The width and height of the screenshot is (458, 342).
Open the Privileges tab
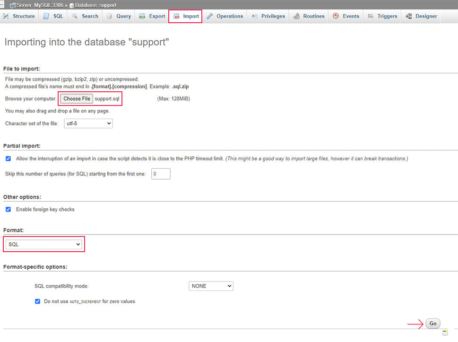click(268, 17)
